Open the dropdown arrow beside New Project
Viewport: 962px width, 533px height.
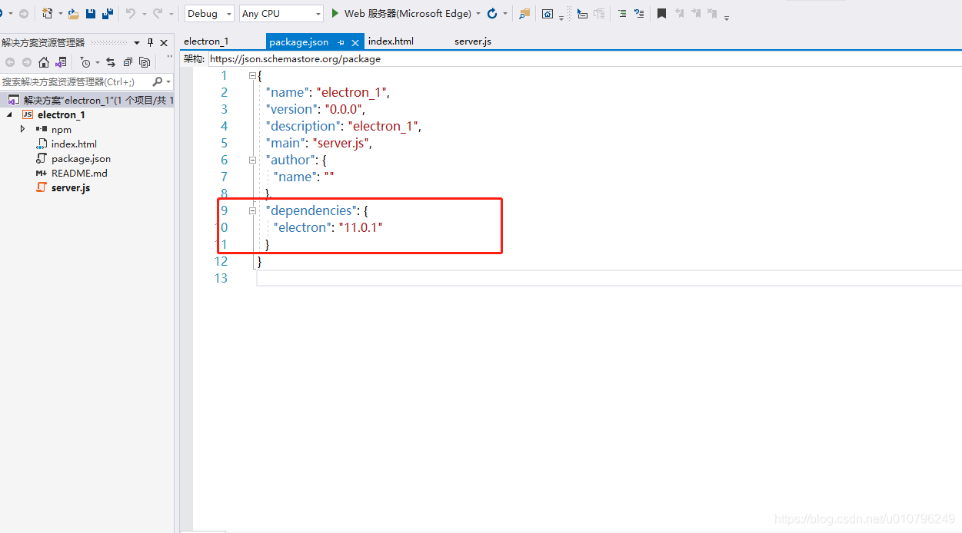[x=61, y=14]
